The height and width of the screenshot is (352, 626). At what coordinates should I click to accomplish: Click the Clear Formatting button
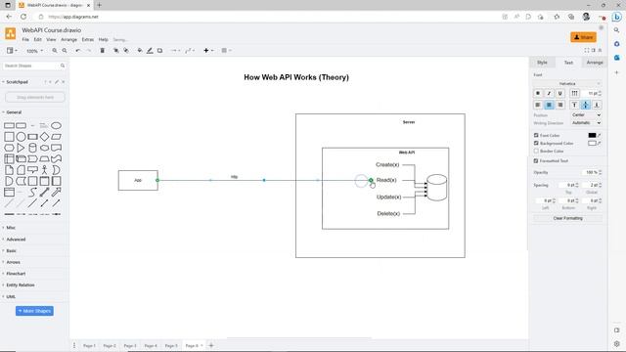click(x=567, y=218)
